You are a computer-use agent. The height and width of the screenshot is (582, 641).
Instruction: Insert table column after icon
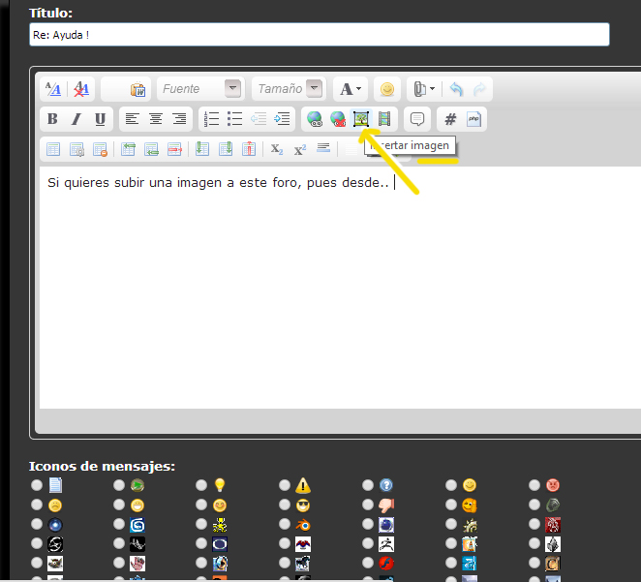[226, 149]
